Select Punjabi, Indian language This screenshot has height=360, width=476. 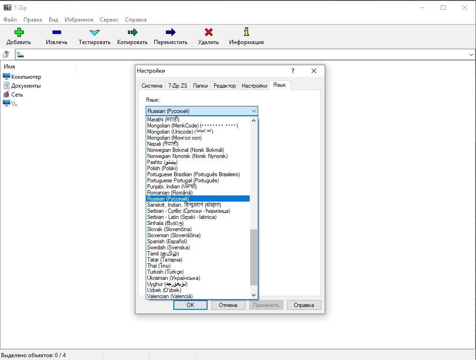click(x=198, y=187)
